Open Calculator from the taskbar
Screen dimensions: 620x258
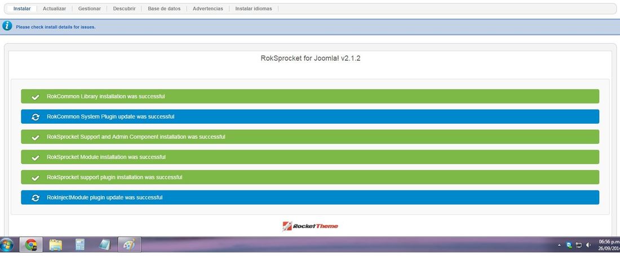tap(80, 245)
